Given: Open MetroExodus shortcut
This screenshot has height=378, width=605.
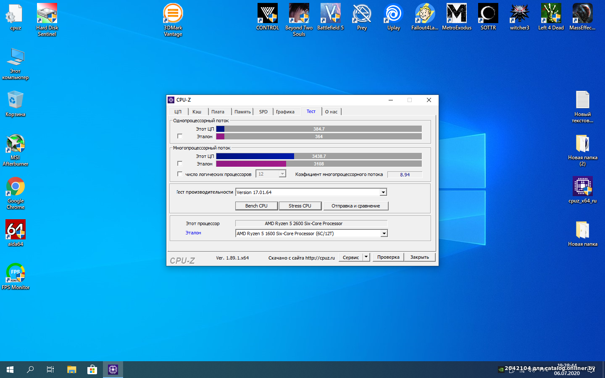Looking at the screenshot, I should pyautogui.click(x=457, y=18).
